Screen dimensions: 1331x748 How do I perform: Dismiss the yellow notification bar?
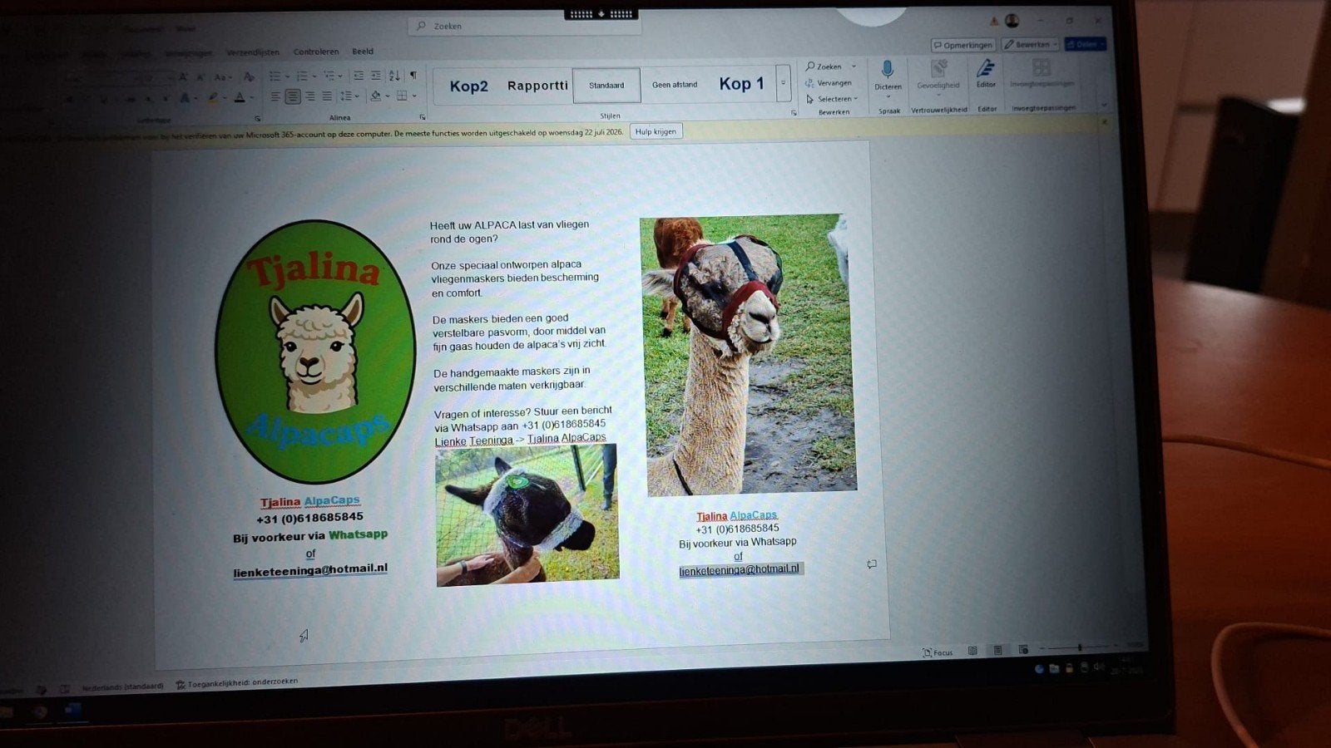point(1105,122)
